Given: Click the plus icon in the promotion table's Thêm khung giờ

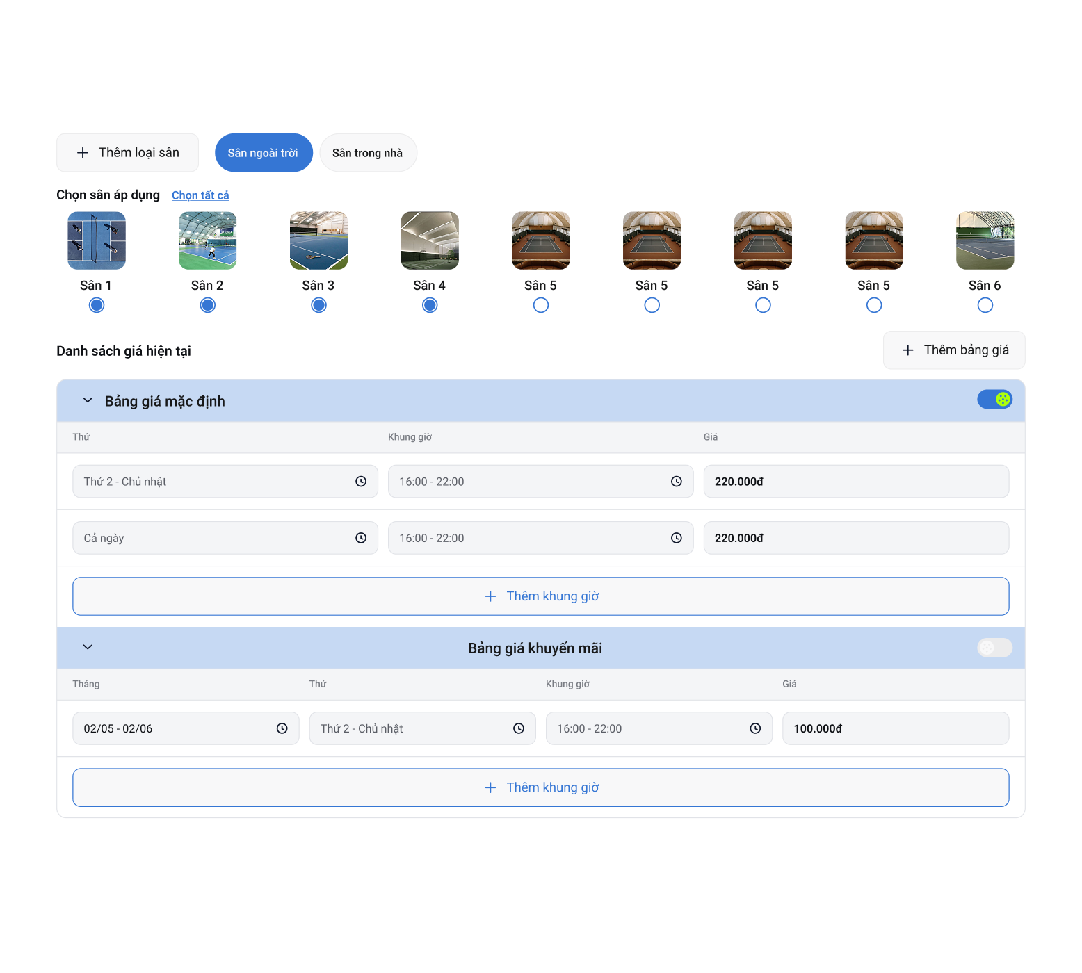Looking at the screenshot, I should pyautogui.click(x=490, y=787).
